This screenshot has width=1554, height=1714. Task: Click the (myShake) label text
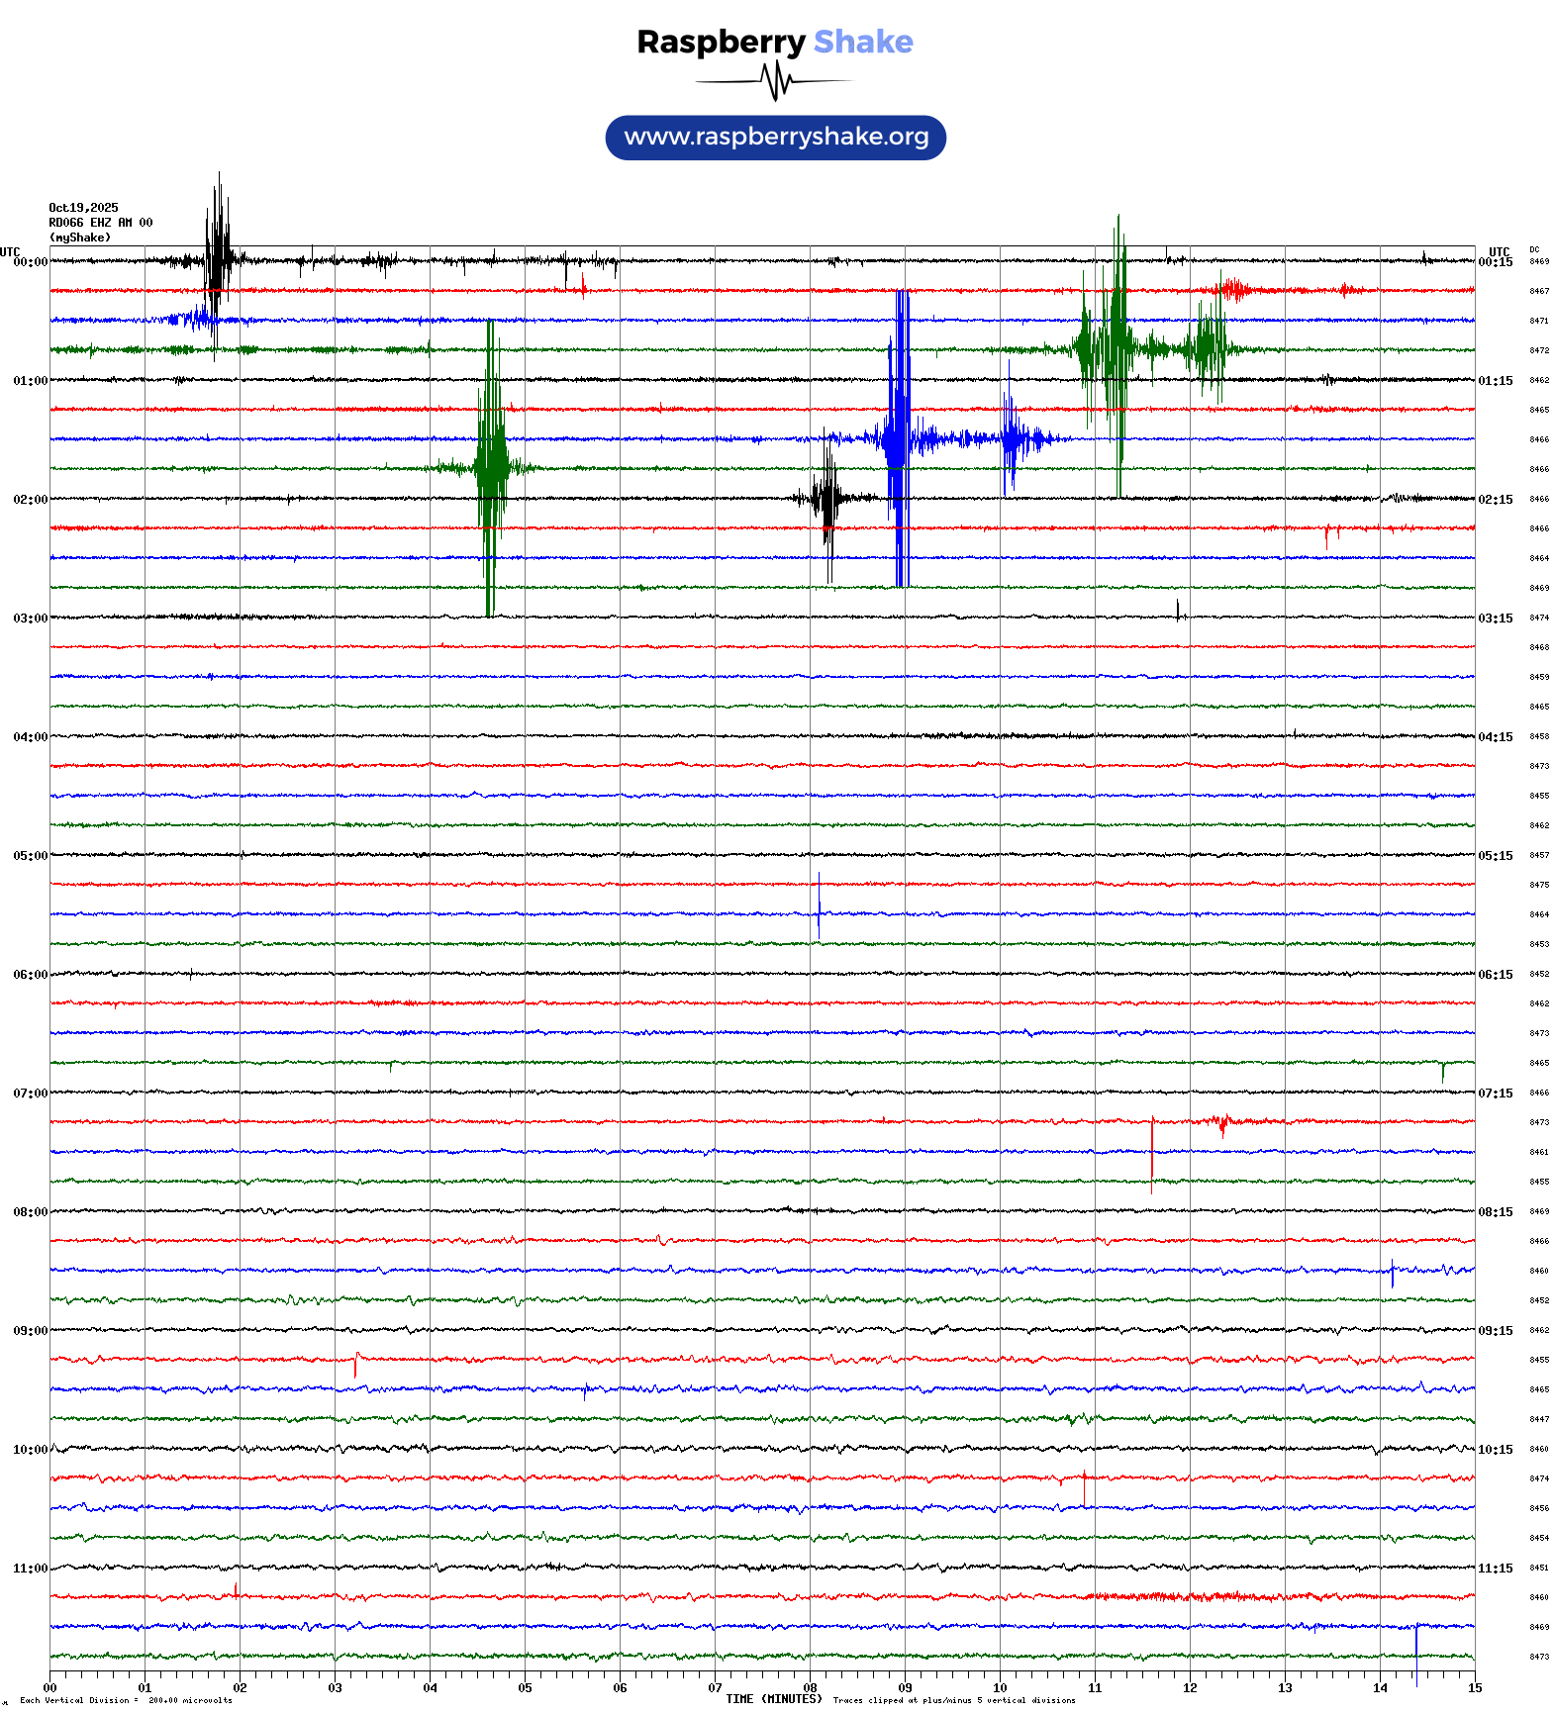pyautogui.click(x=80, y=238)
